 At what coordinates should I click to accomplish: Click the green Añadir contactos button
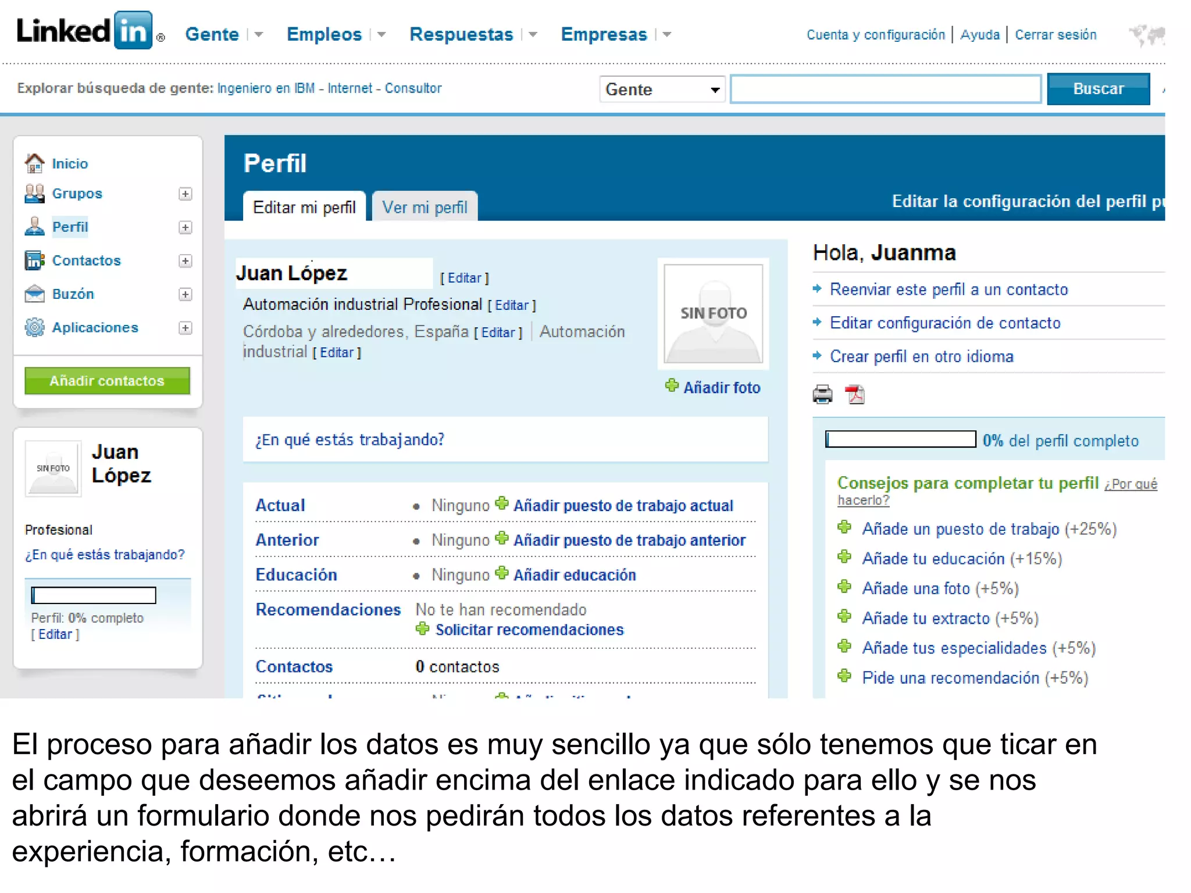tap(107, 381)
